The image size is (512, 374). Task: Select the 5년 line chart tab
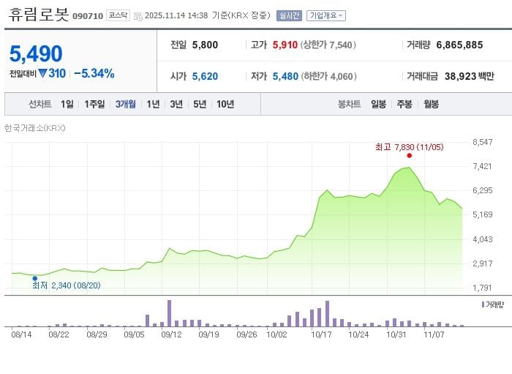coord(200,104)
